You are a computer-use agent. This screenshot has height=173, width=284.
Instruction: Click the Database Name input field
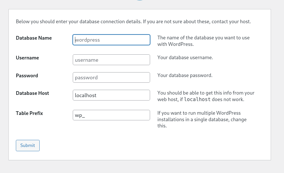(111, 40)
